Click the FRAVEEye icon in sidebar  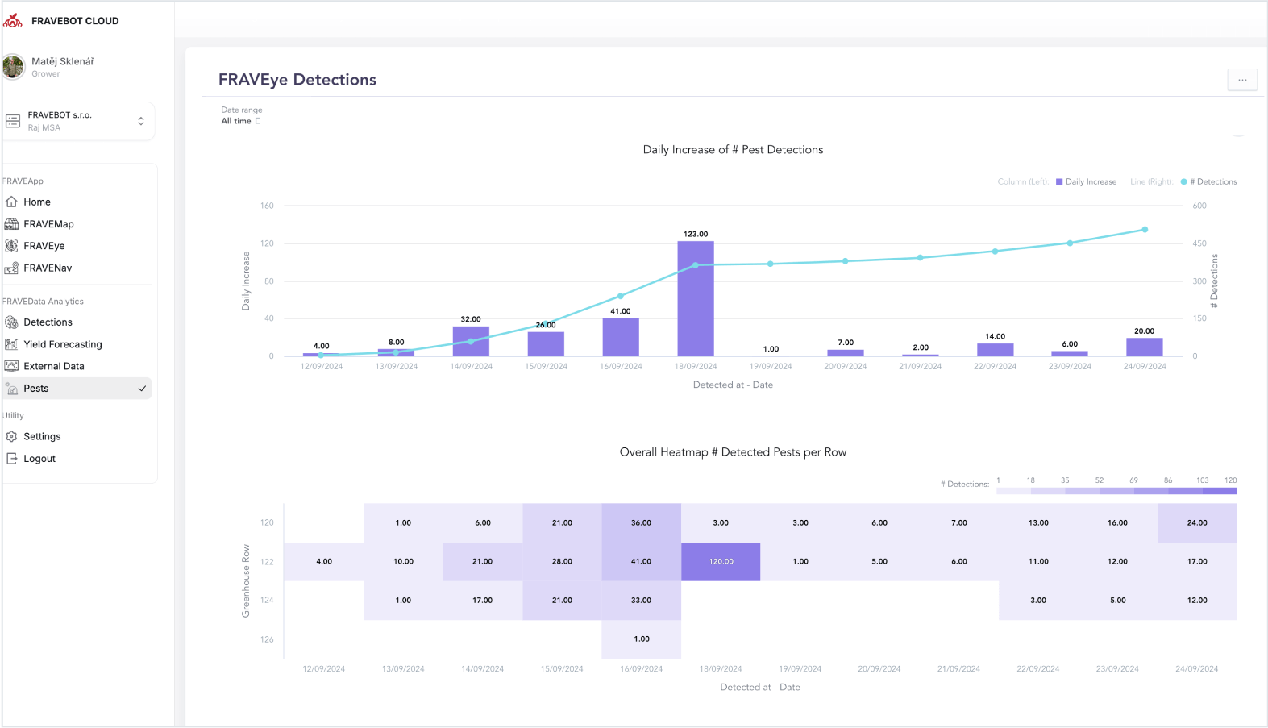(x=11, y=246)
